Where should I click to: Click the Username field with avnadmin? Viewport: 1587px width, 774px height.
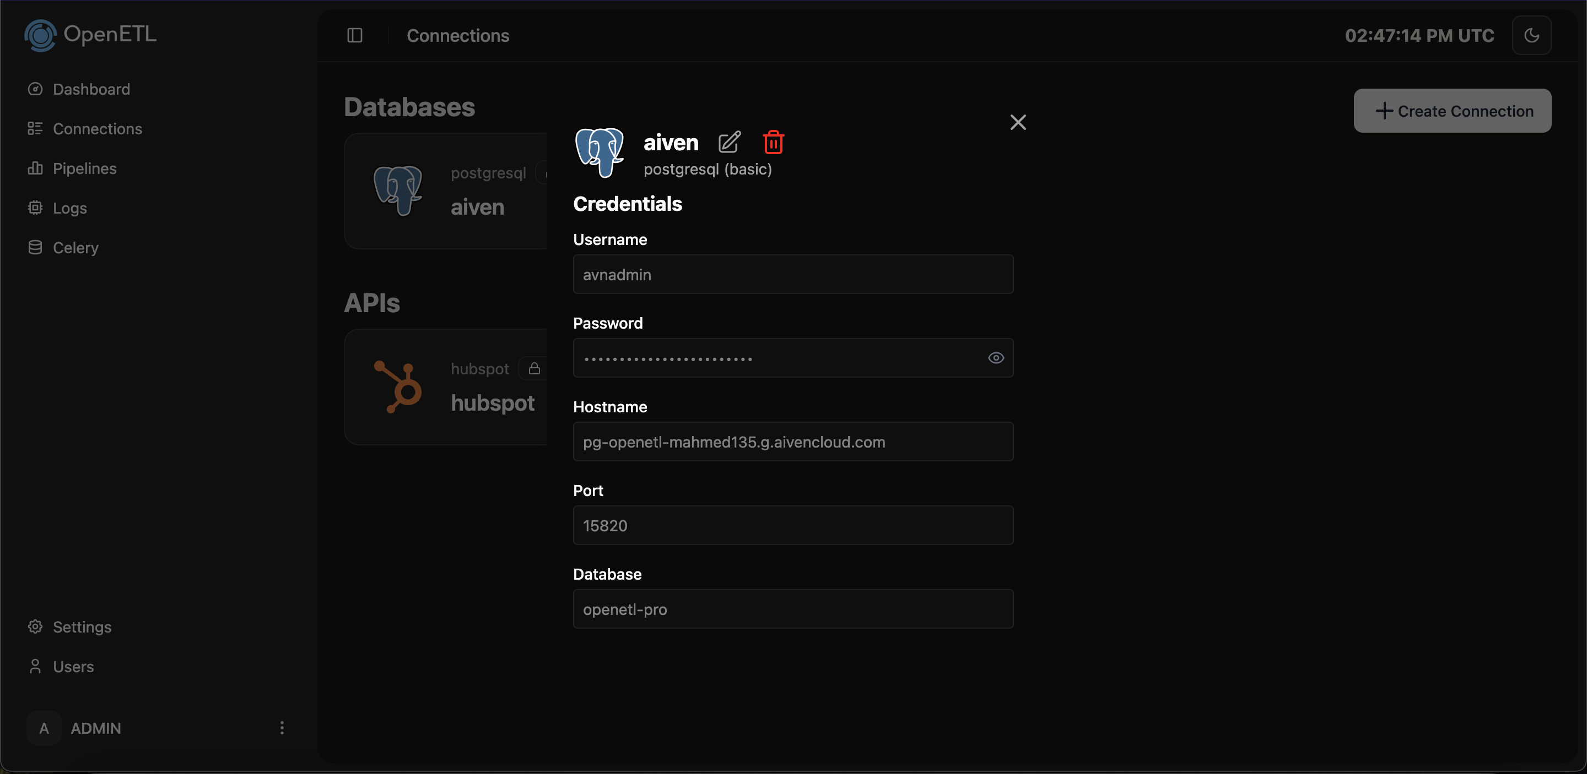point(793,274)
